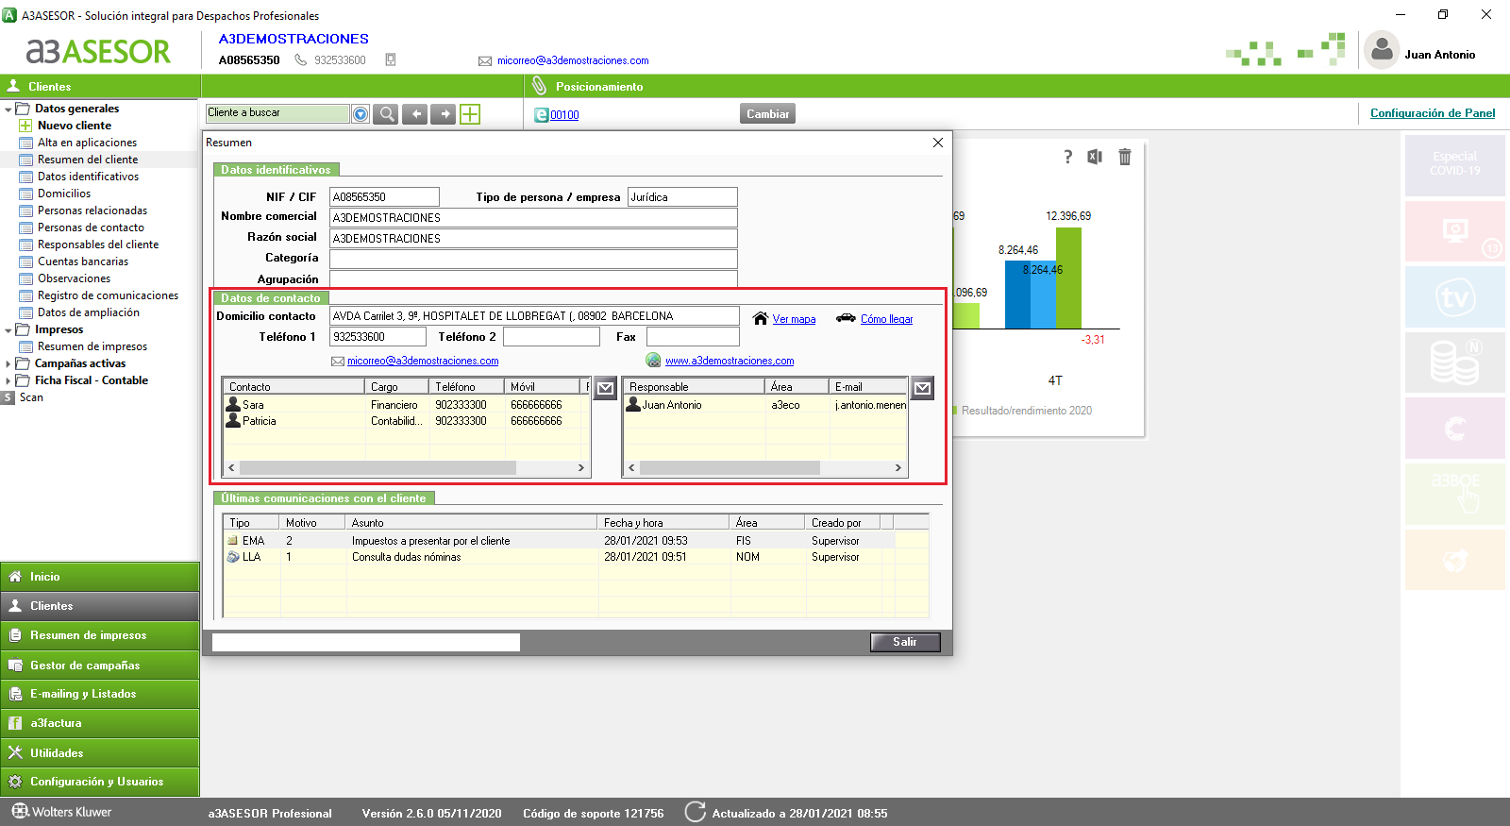Image resolution: width=1510 pixels, height=826 pixels.
Task: Collapse the Datos generales tree folder
Action: 8,109
